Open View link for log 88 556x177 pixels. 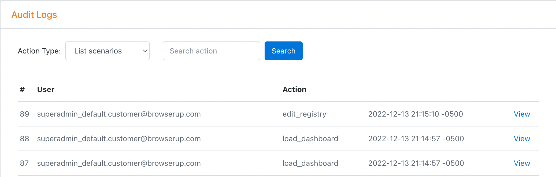click(522, 139)
